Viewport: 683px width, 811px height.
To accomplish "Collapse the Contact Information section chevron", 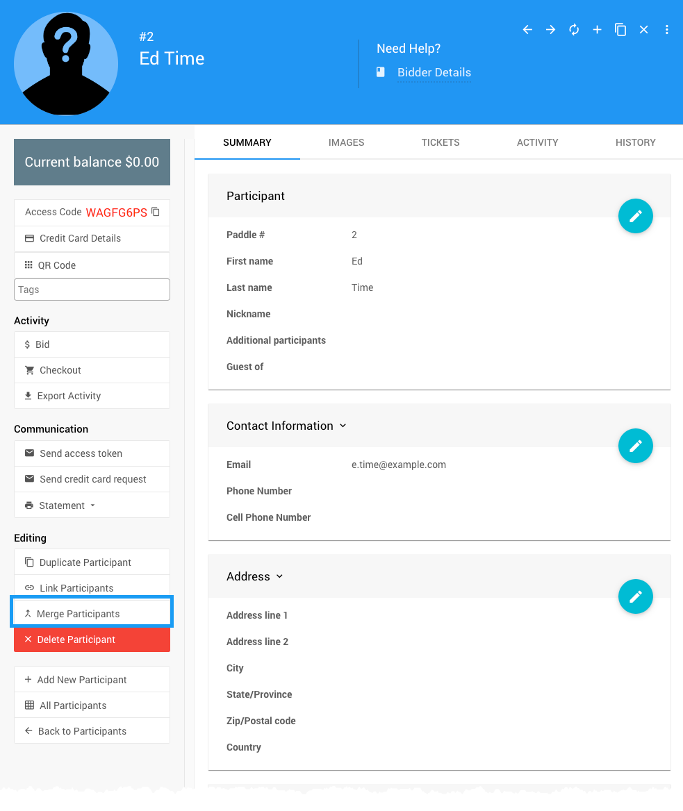I will click(x=343, y=426).
